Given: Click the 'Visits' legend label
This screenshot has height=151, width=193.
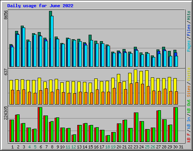Looking at the screenshot, I should coord(188,74).
